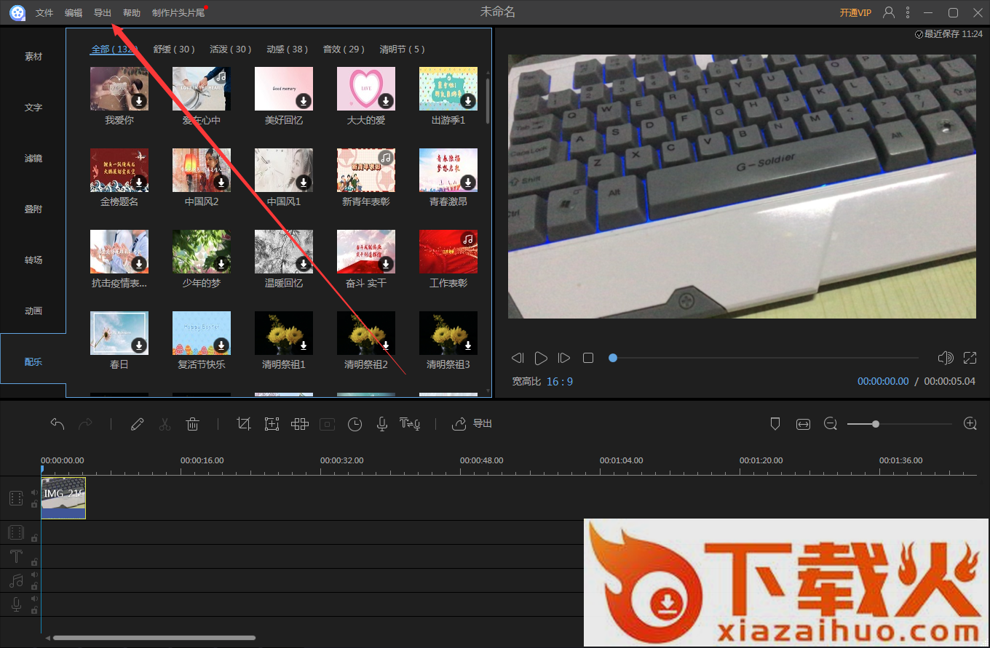Viewport: 990px width, 648px height.
Task: Click the 开通VIP link
Action: click(x=855, y=12)
